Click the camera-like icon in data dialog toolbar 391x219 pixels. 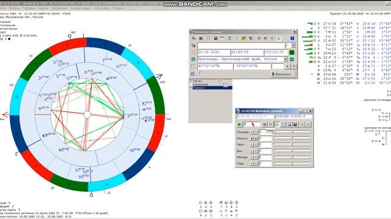coord(201,38)
